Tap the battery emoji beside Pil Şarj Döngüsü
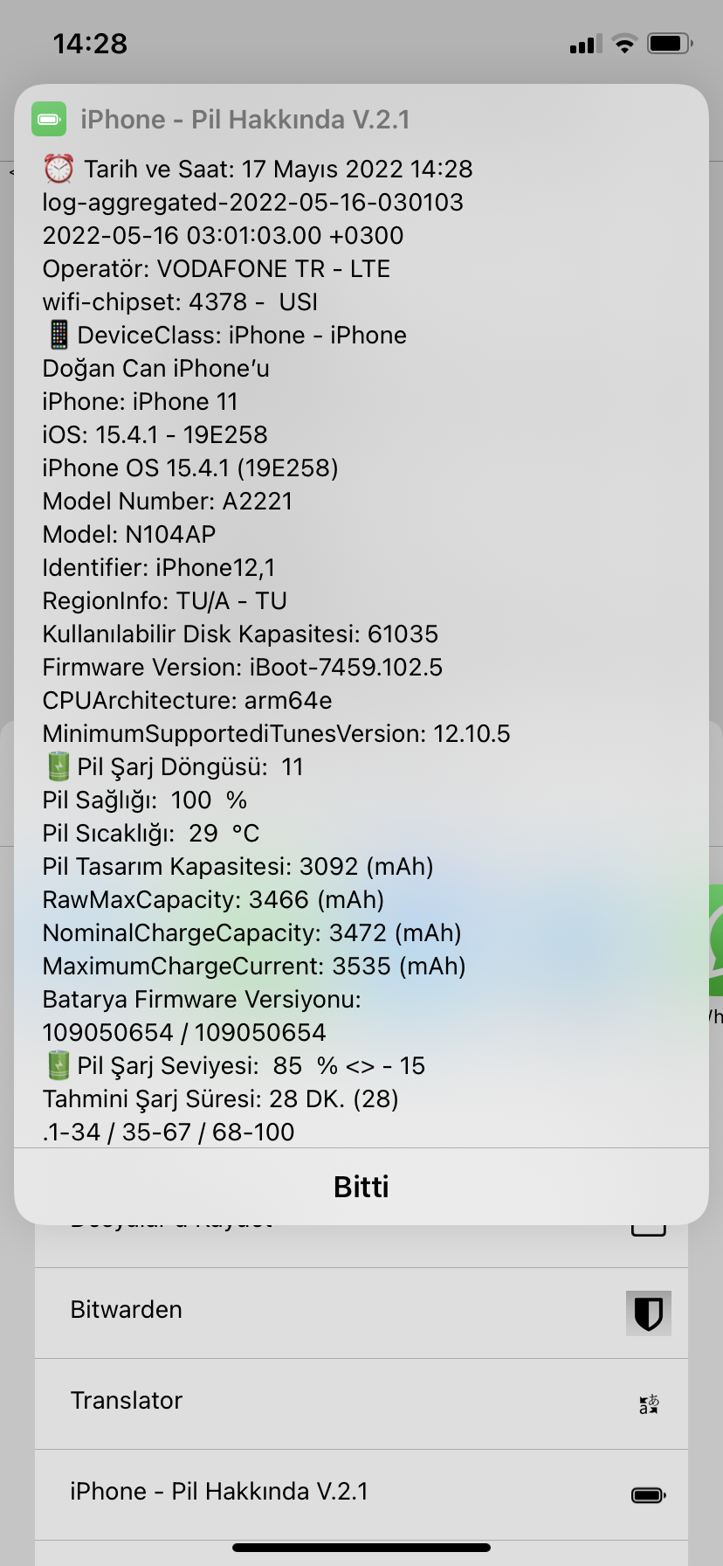723x1566 pixels. (x=58, y=766)
